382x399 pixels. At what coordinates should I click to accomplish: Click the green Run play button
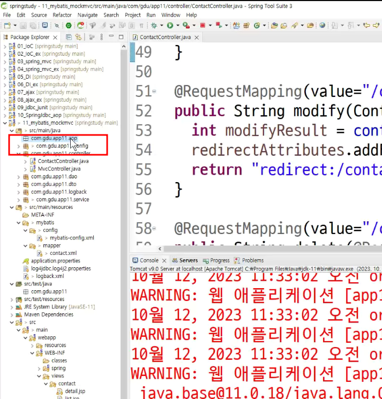pyautogui.click(x=170, y=26)
